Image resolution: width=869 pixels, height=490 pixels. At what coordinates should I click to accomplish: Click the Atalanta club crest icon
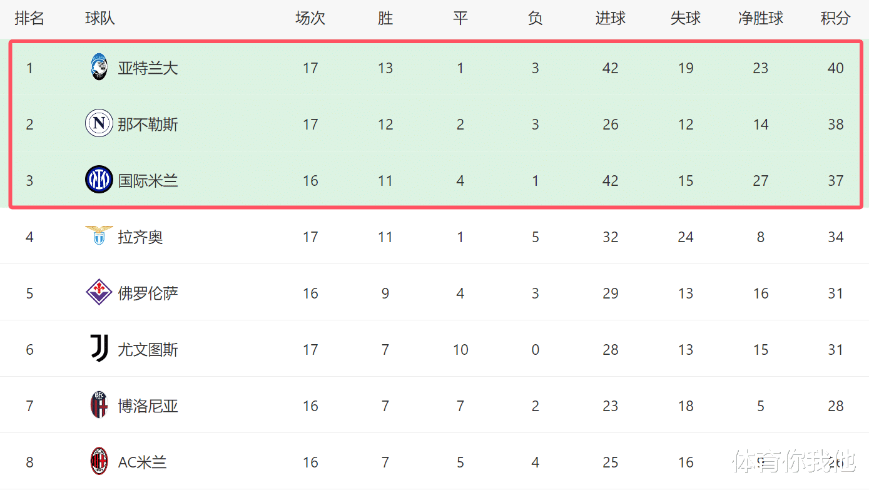(99, 68)
